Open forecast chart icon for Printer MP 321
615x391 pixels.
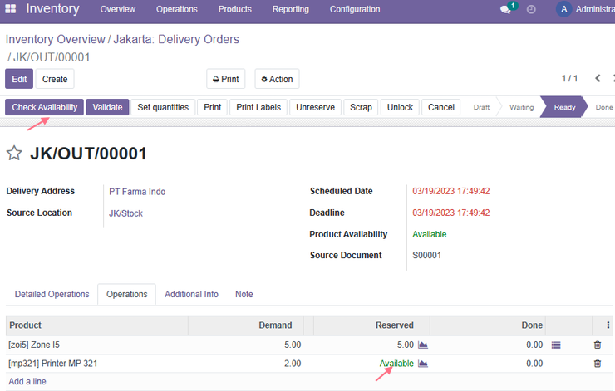click(423, 364)
